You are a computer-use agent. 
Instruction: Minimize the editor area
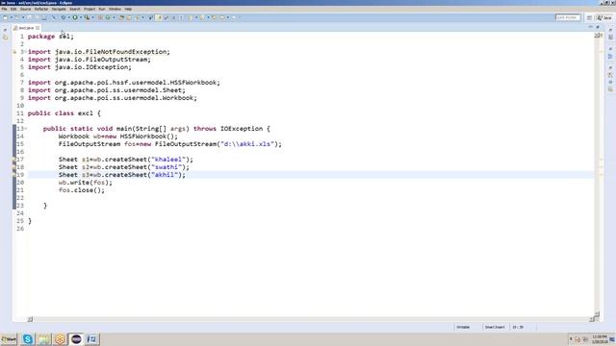click(590, 27)
